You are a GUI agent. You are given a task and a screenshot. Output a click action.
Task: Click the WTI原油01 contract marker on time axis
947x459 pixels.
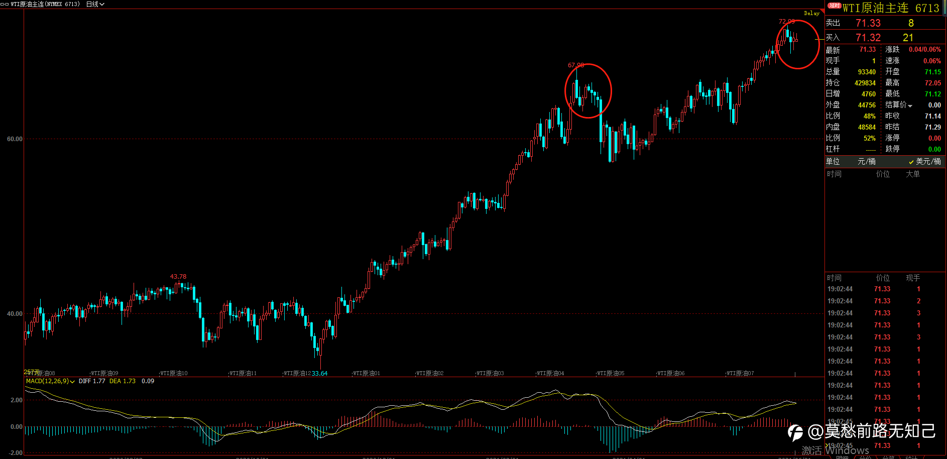click(367, 373)
